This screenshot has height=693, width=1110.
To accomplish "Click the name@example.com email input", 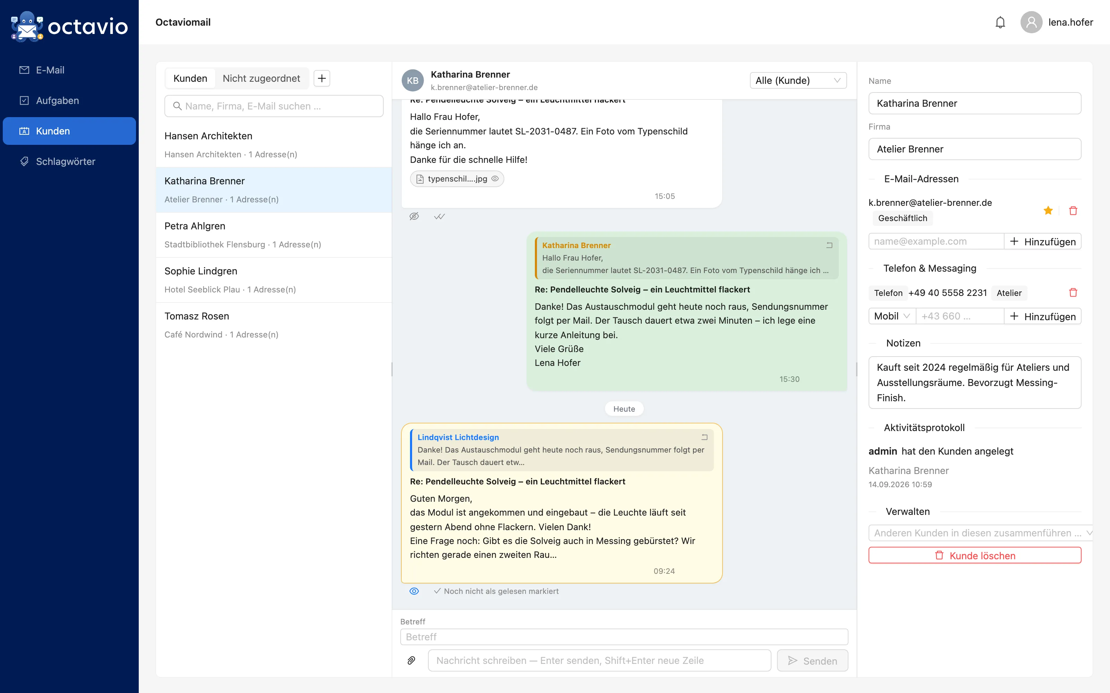I will click(x=936, y=242).
